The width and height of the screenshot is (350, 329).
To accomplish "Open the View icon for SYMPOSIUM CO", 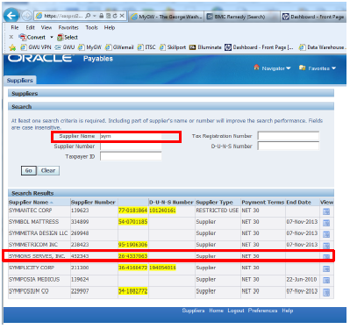I will pos(326,292).
